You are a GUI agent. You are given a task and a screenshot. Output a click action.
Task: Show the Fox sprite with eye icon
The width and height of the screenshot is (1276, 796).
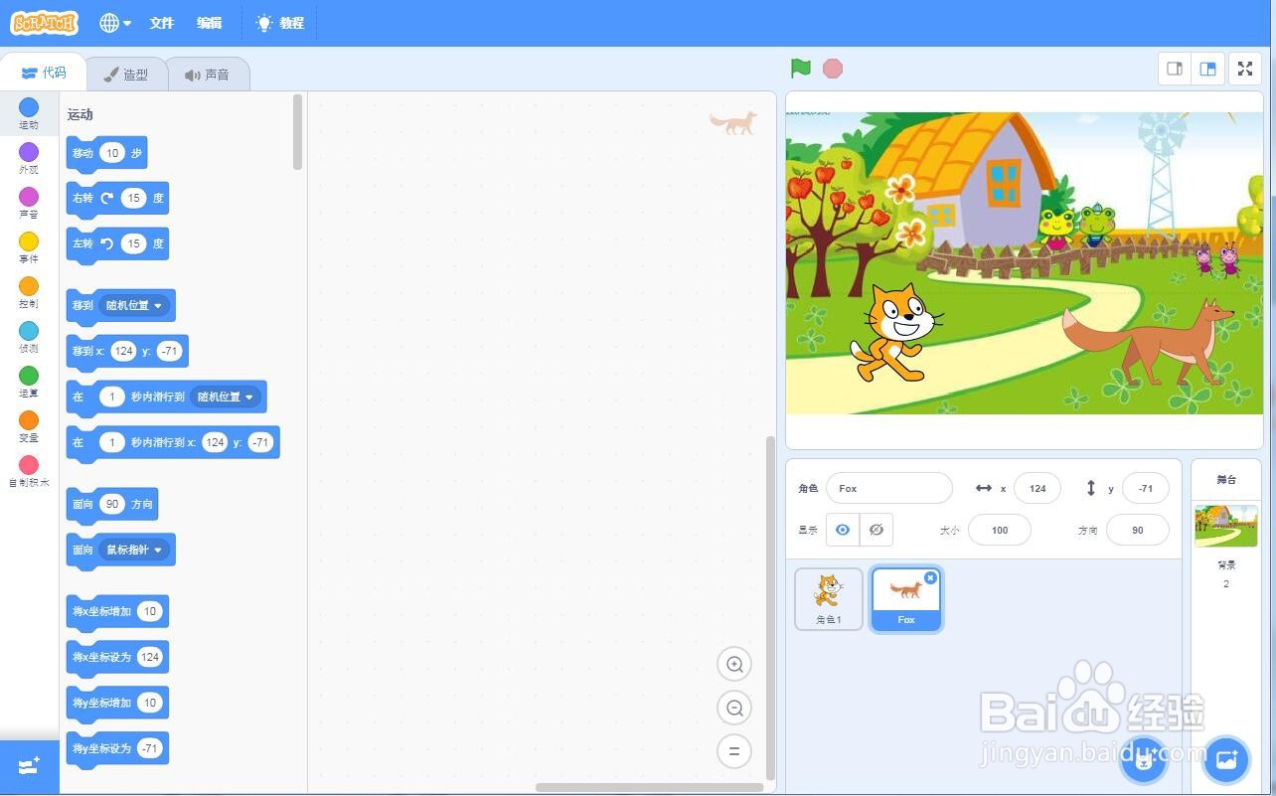(843, 530)
